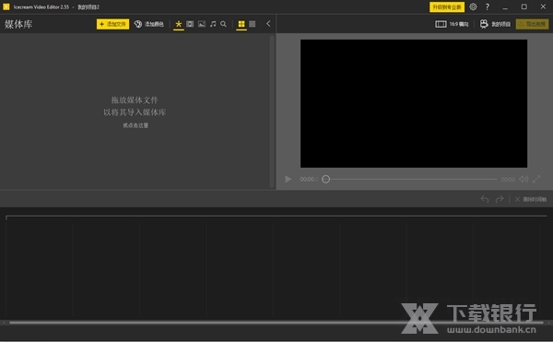Click the upgrade to PRO button

point(447,7)
